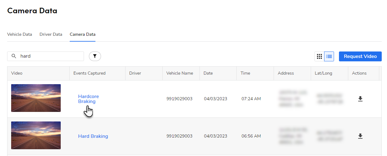Screen dimensions: 387x156
Task: Click the Driver column header
Action: tap(135, 73)
